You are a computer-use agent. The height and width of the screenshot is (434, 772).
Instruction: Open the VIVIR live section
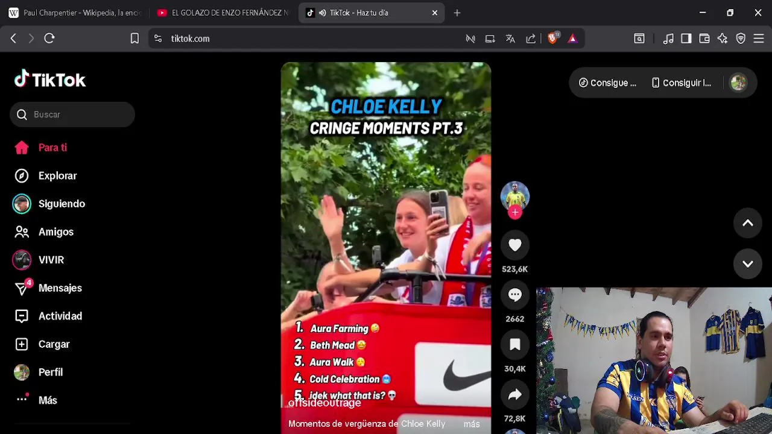(39, 260)
